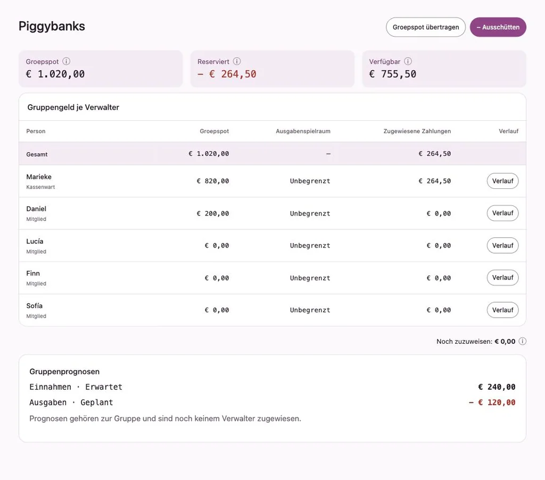Click the Groepspot column header
The width and height of the screenshot is (545, 480).
tap(214, 131)
